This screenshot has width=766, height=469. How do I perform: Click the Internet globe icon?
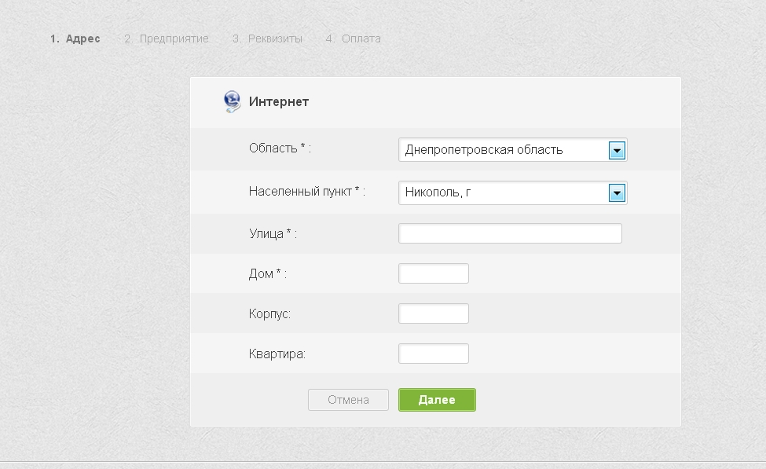pyautogui.click(x=232, y=101)
